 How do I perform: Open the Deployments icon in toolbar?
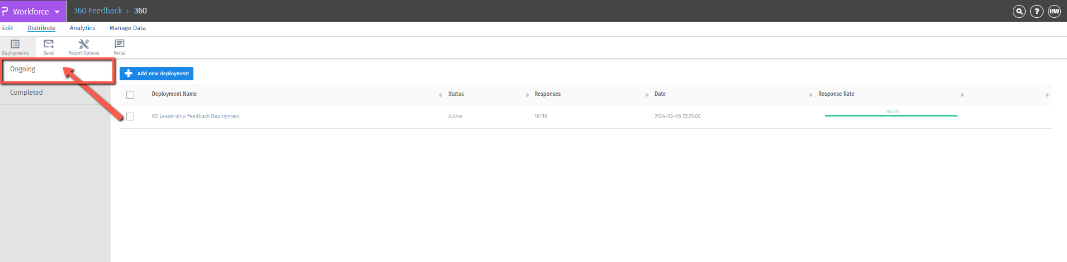pyautogui.click(x=15, y=44)
